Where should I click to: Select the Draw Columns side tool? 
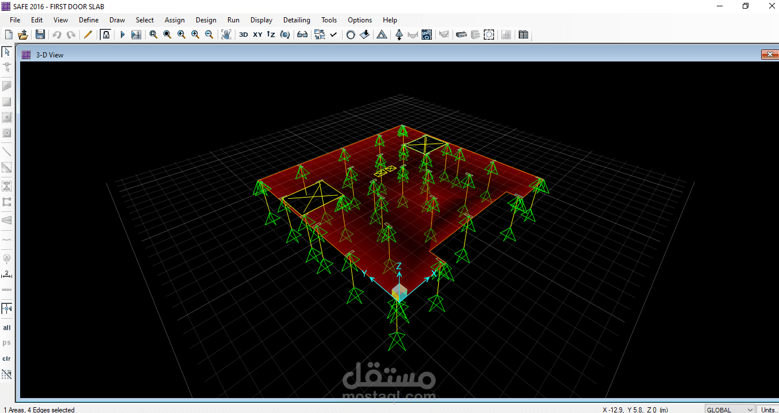7,186
